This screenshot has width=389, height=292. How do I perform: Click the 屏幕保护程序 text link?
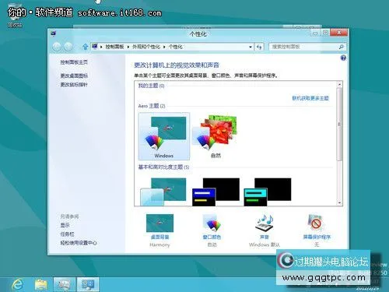point(317,237)
